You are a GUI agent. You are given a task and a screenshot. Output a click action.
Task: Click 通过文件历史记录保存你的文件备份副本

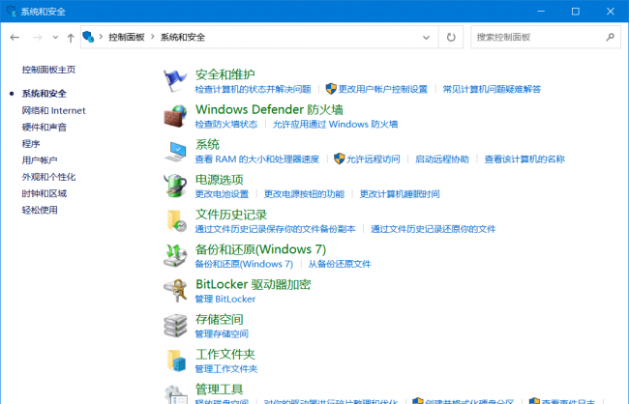275,229
